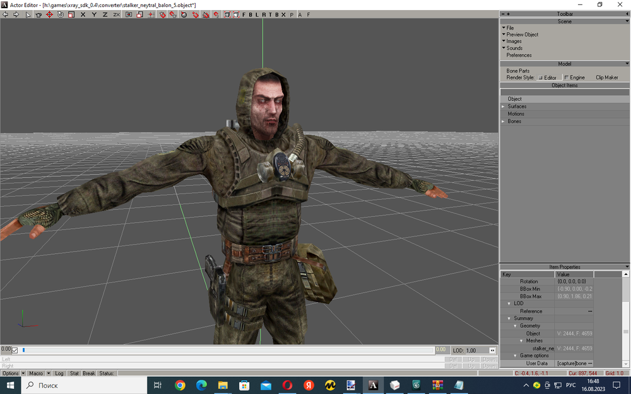Select the Move tool with red arrows
631x394 pixels.
pos(49,14)
